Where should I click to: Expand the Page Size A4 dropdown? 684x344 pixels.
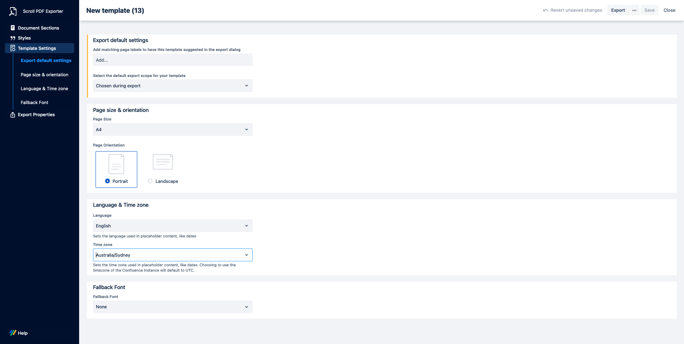pyautogui.click(x=173, y=129)
